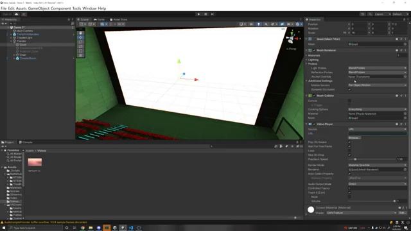Image resolution: width=411 pixels, height=231 pixels.
Task: Toggle scene lighting bulb icon
Action: (258, 24)
